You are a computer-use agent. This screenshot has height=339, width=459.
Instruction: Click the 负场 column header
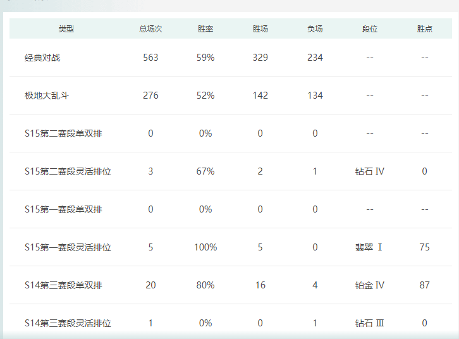[x=315, y=28]
